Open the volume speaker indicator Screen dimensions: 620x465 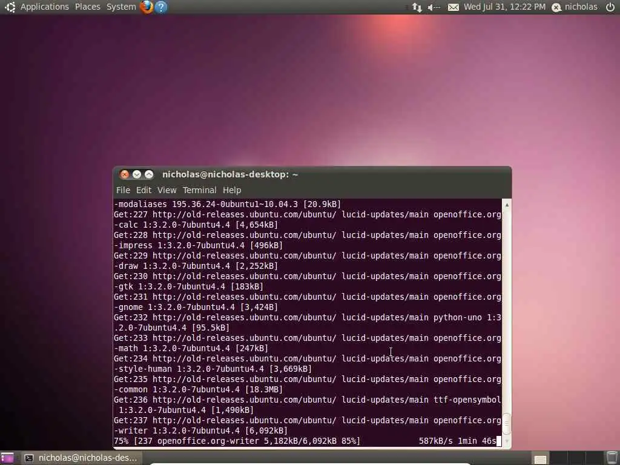click(434, 7)
